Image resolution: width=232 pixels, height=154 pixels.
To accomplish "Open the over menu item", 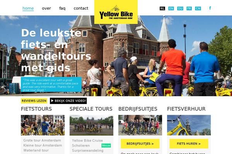I will [46, 8].
